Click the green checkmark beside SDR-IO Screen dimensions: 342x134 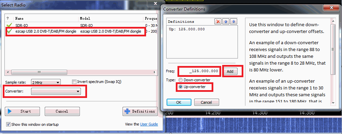(x=9, y=25)
